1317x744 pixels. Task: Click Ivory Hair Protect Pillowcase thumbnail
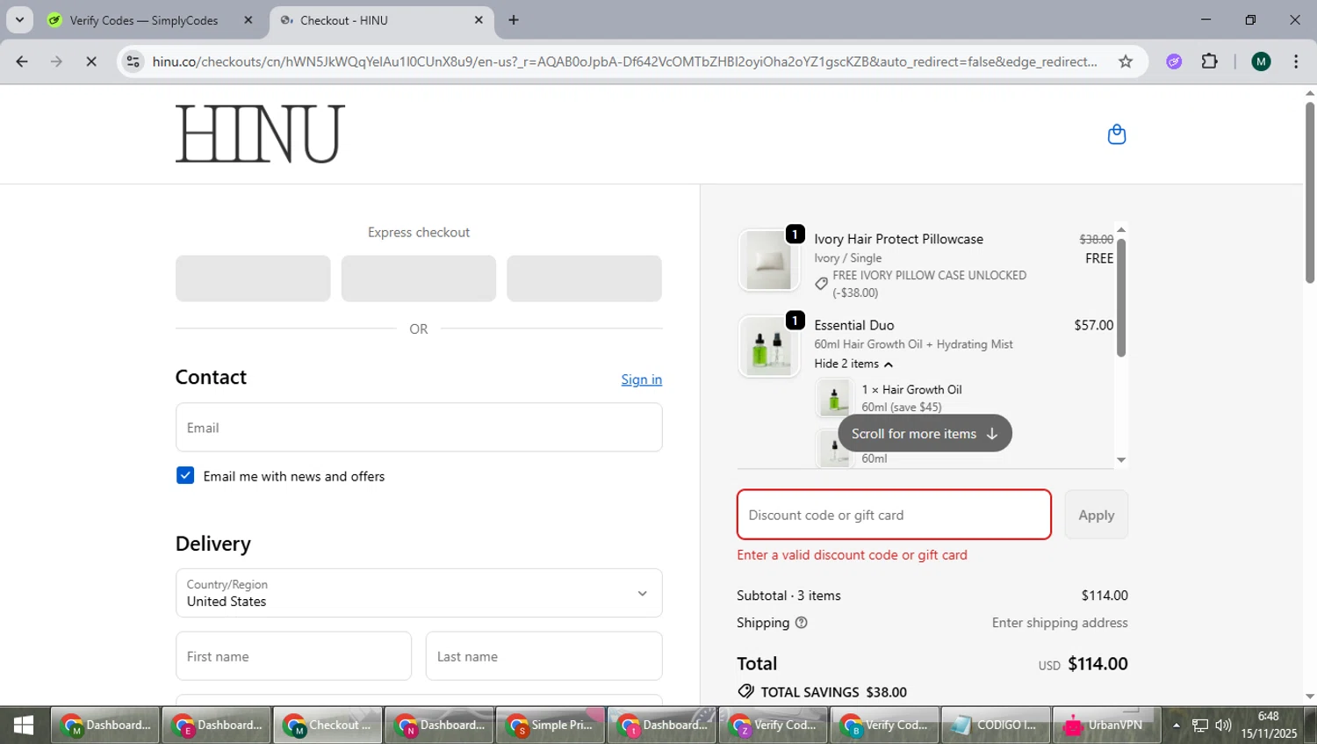[769, 261]
